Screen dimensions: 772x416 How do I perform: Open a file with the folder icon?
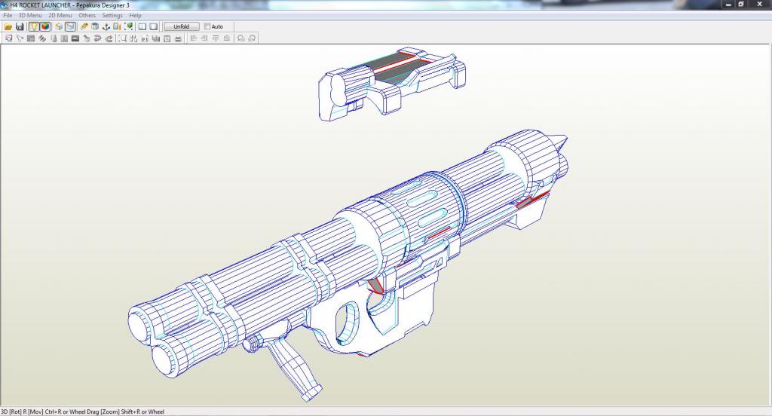(8, 26)
